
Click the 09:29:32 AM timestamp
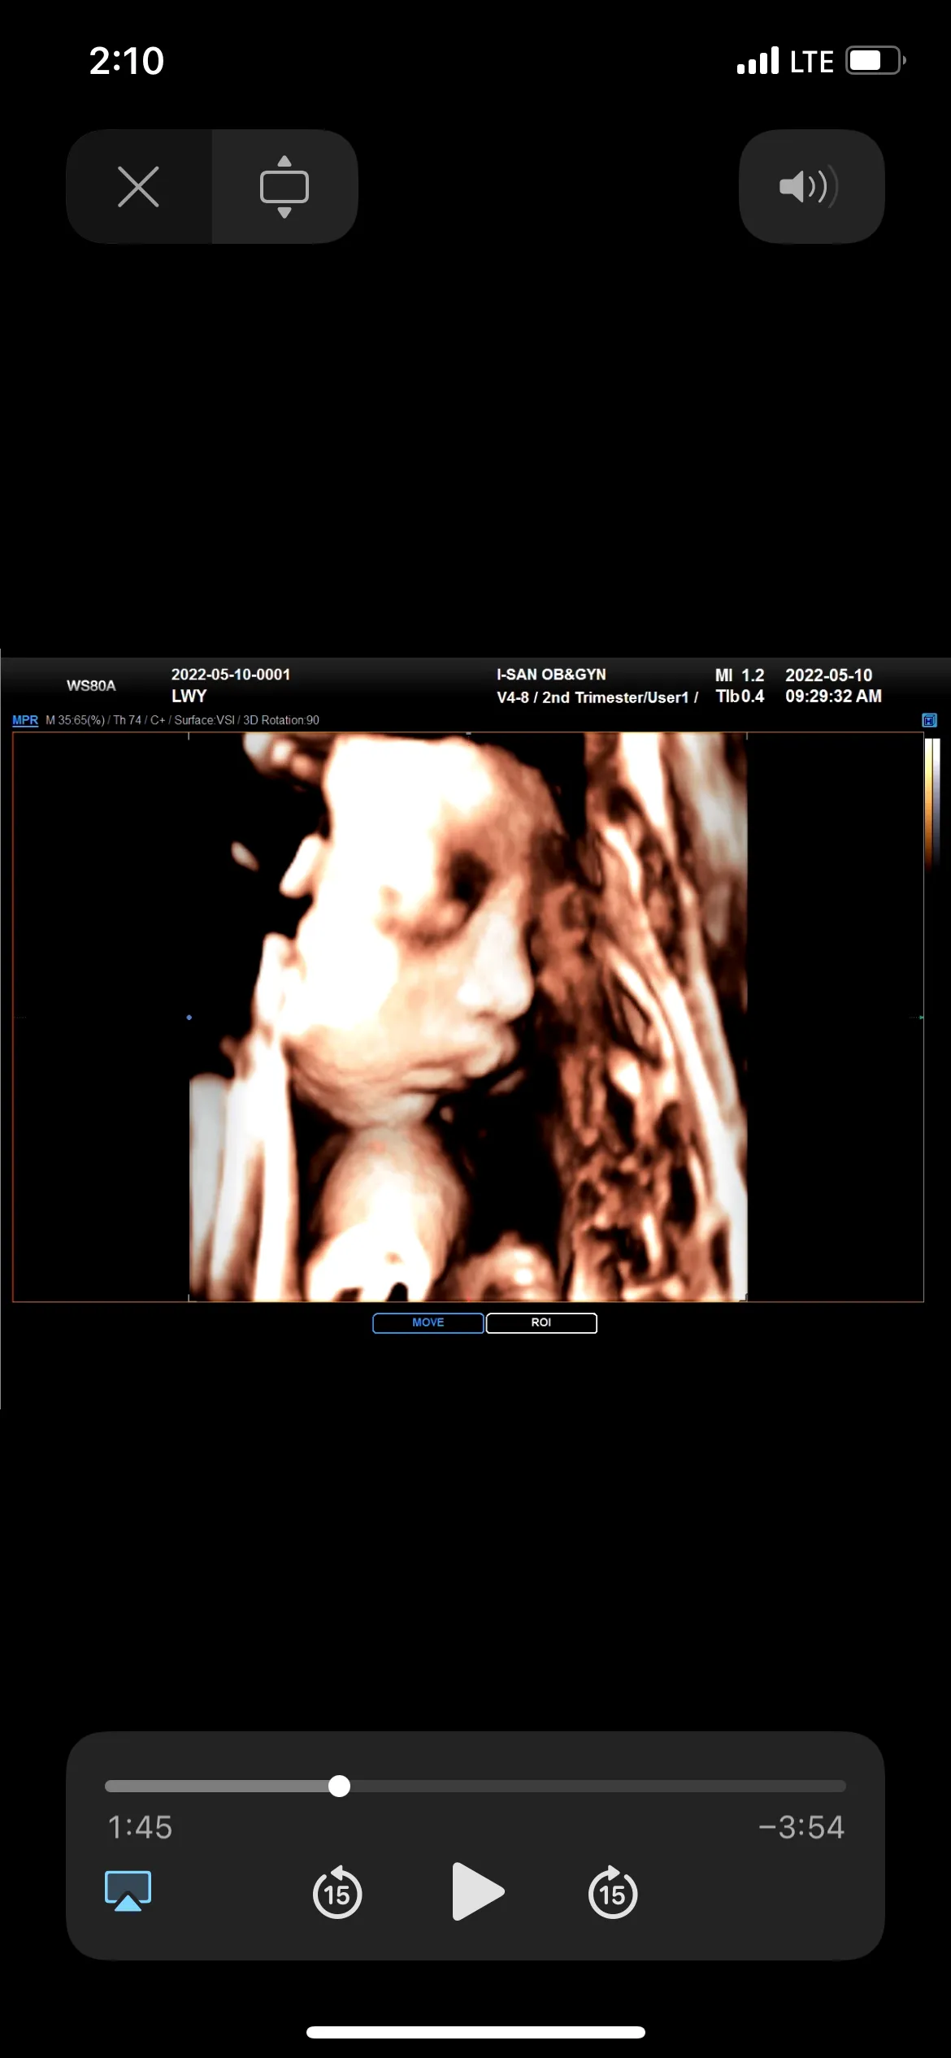(x=833, y=696)
